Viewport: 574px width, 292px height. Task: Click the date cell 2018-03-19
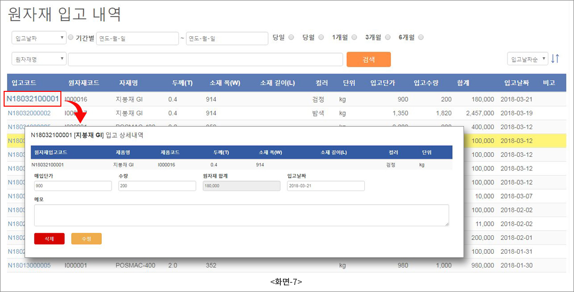(517, 113)
